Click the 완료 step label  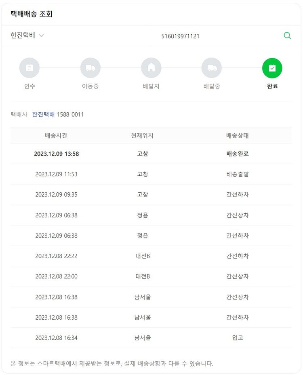tap(272, 86)
